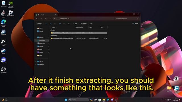
Task: Go back using the back arrow
Action: click(37, 19)
